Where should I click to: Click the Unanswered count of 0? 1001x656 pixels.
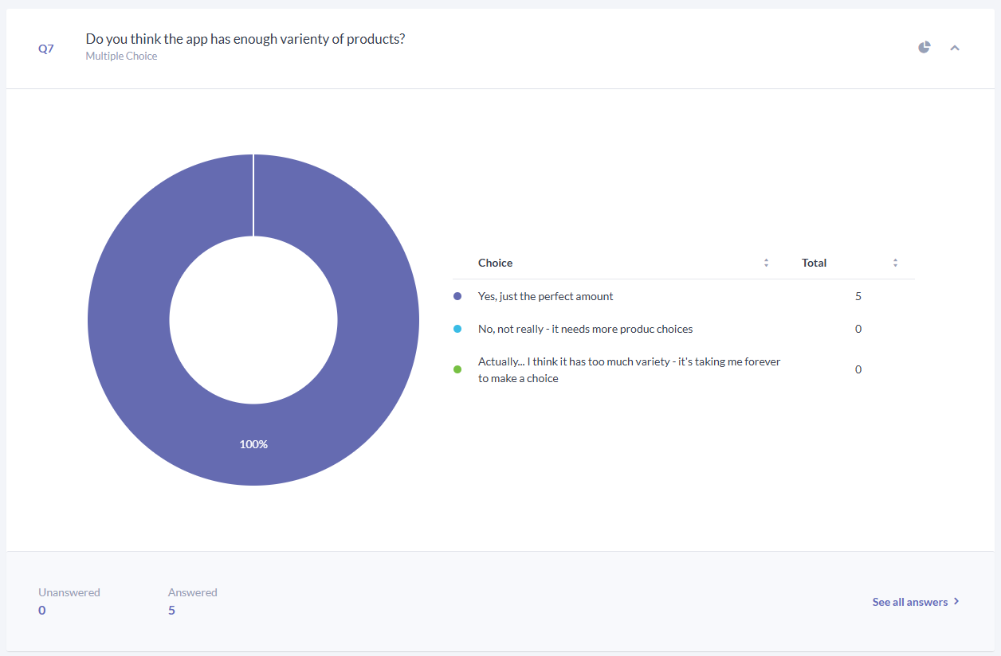(42, 610)
